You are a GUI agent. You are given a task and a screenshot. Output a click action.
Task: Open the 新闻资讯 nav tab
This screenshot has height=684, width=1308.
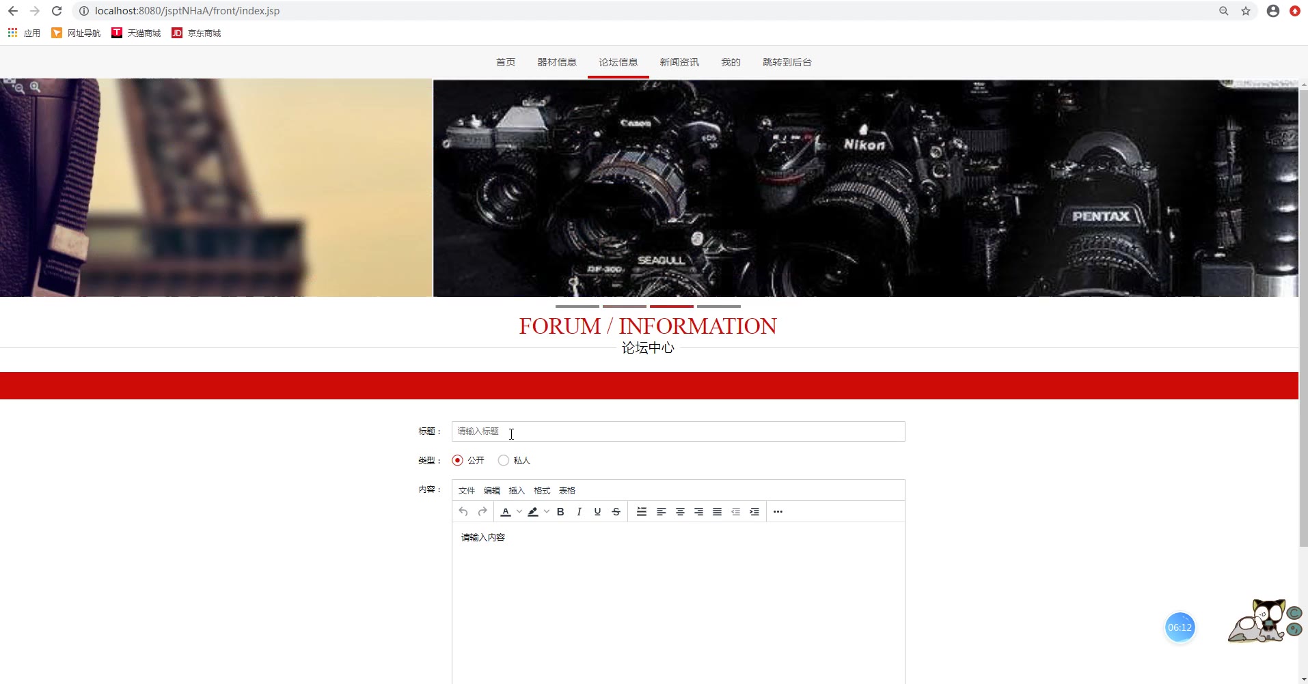679,62
